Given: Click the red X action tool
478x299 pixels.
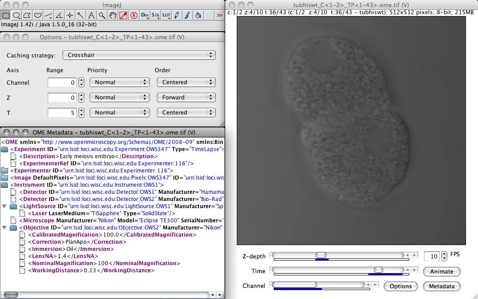Looking at the screenshot, I should coord(134,15).
